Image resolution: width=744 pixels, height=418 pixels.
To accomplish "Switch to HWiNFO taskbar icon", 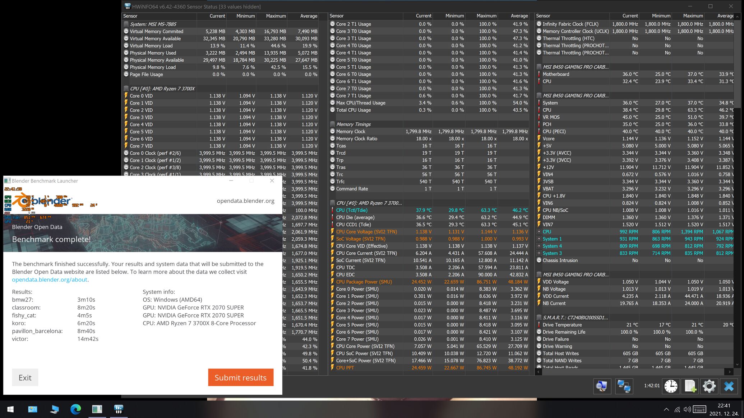I will [x=119, y=409].
